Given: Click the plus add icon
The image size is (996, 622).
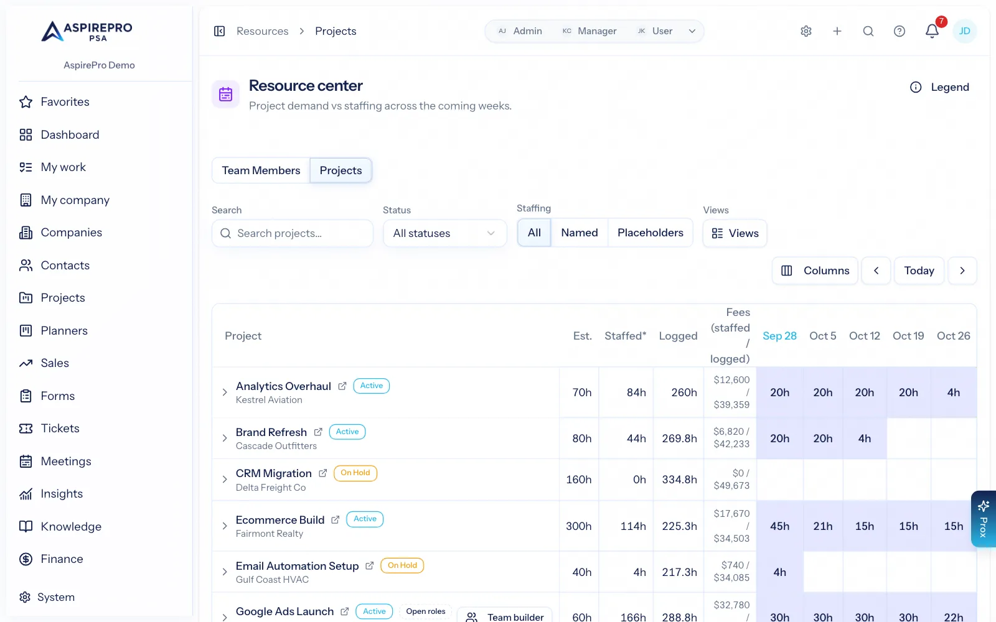Looking at the screenshot, I should pyautogui.click(x=837, y=31).
